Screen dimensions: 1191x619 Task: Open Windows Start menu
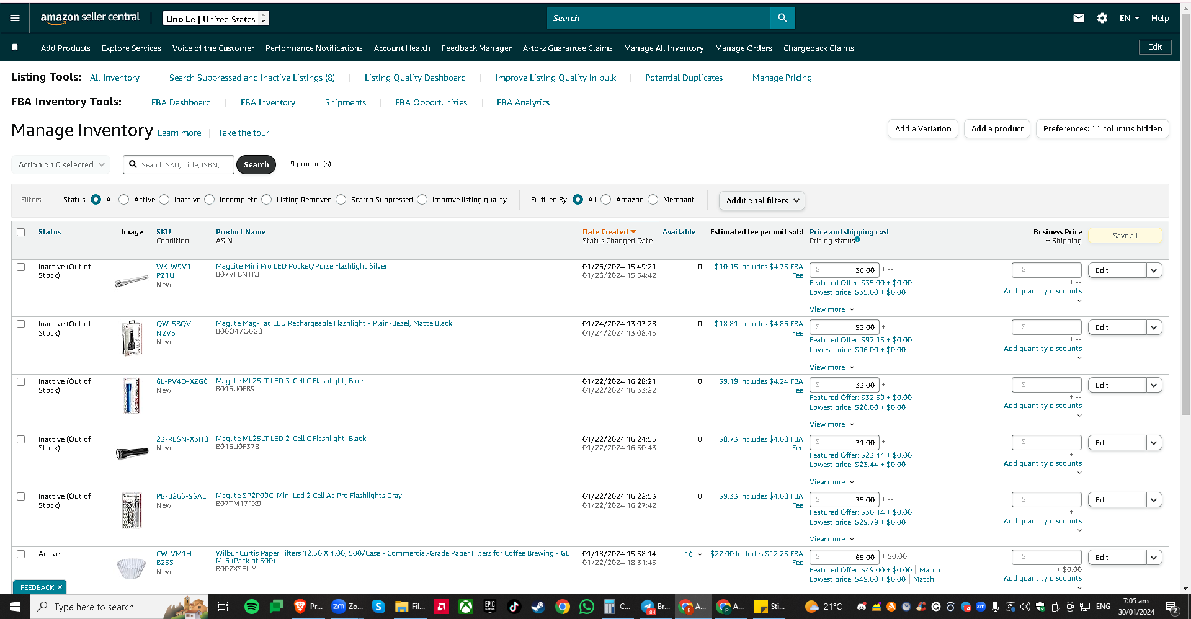click(15, 607)
